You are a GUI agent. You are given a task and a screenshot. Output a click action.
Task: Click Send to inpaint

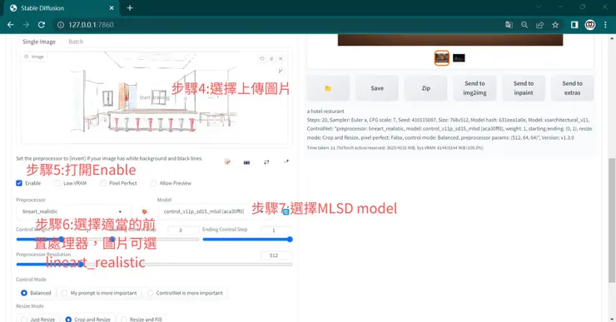pos(524,88)
